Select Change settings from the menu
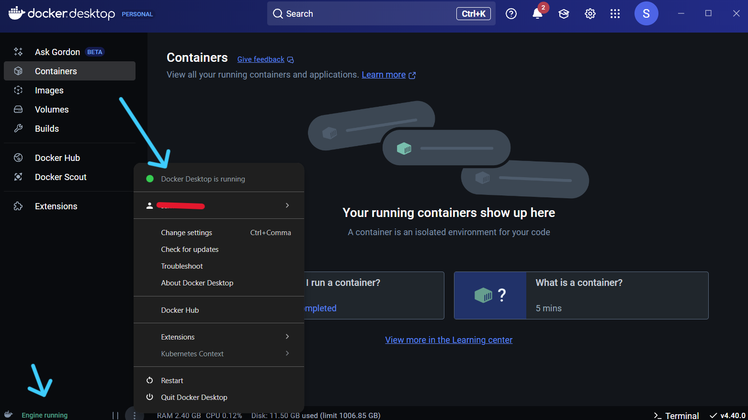The image size is (748, 420). tap(219, 232)
